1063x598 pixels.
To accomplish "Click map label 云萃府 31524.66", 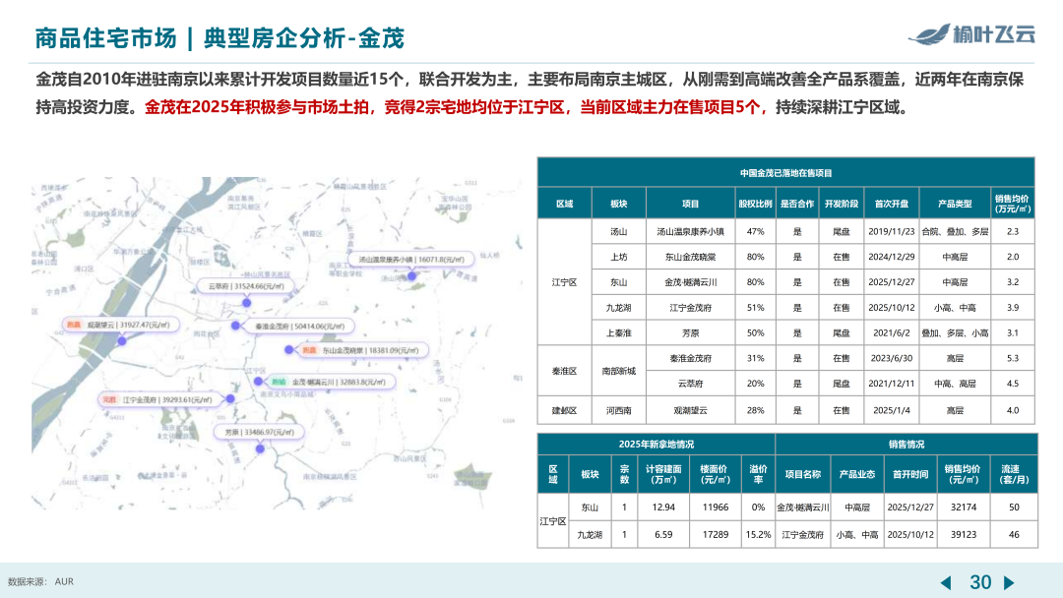I will point(245,286).
